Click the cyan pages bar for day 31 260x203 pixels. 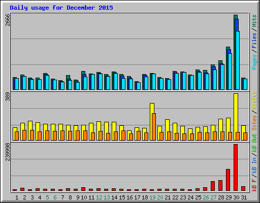[245, 84]
